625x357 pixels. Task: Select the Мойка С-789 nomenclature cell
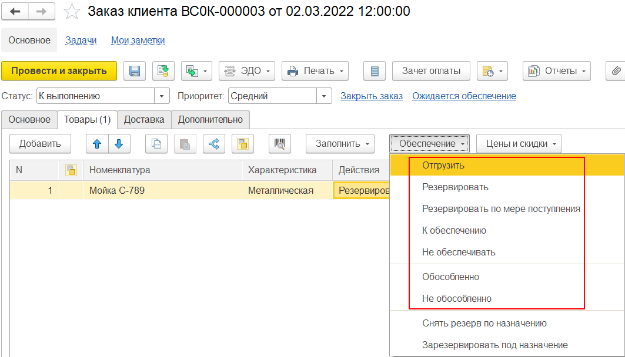click(162, 190)
